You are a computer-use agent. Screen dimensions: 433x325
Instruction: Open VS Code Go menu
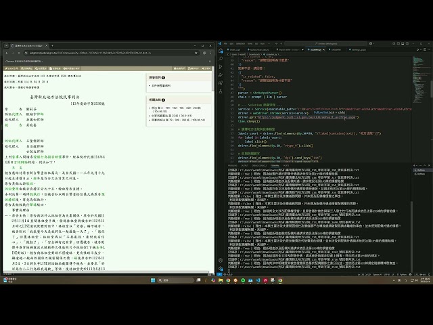pyautogui.click(x=256, y=43)
